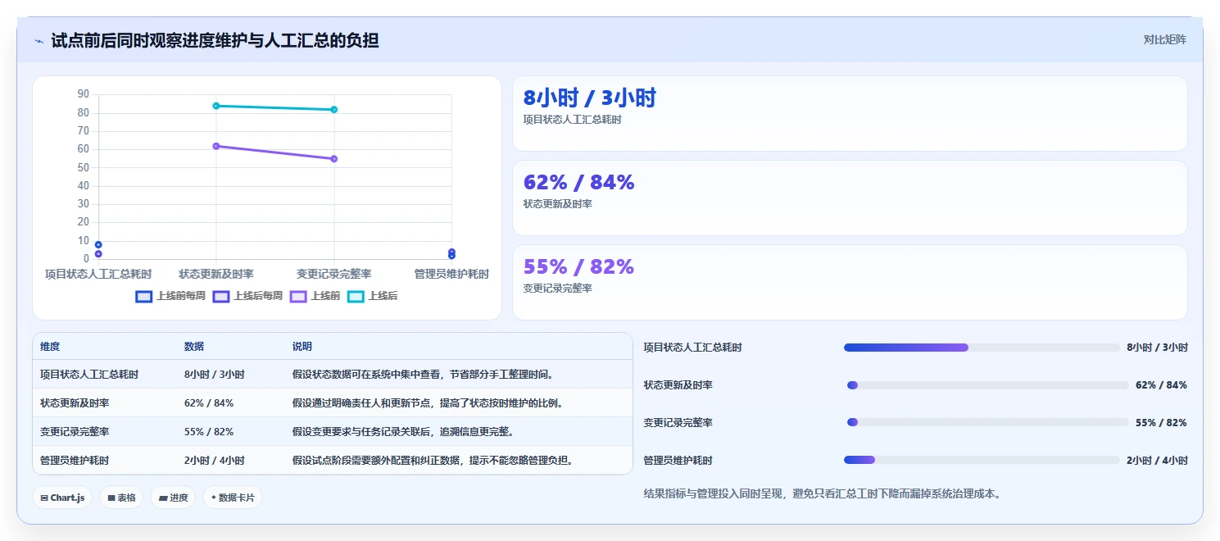Click the 表格 chip
The height and width of the screenshot is (541, 1220).
121,498
